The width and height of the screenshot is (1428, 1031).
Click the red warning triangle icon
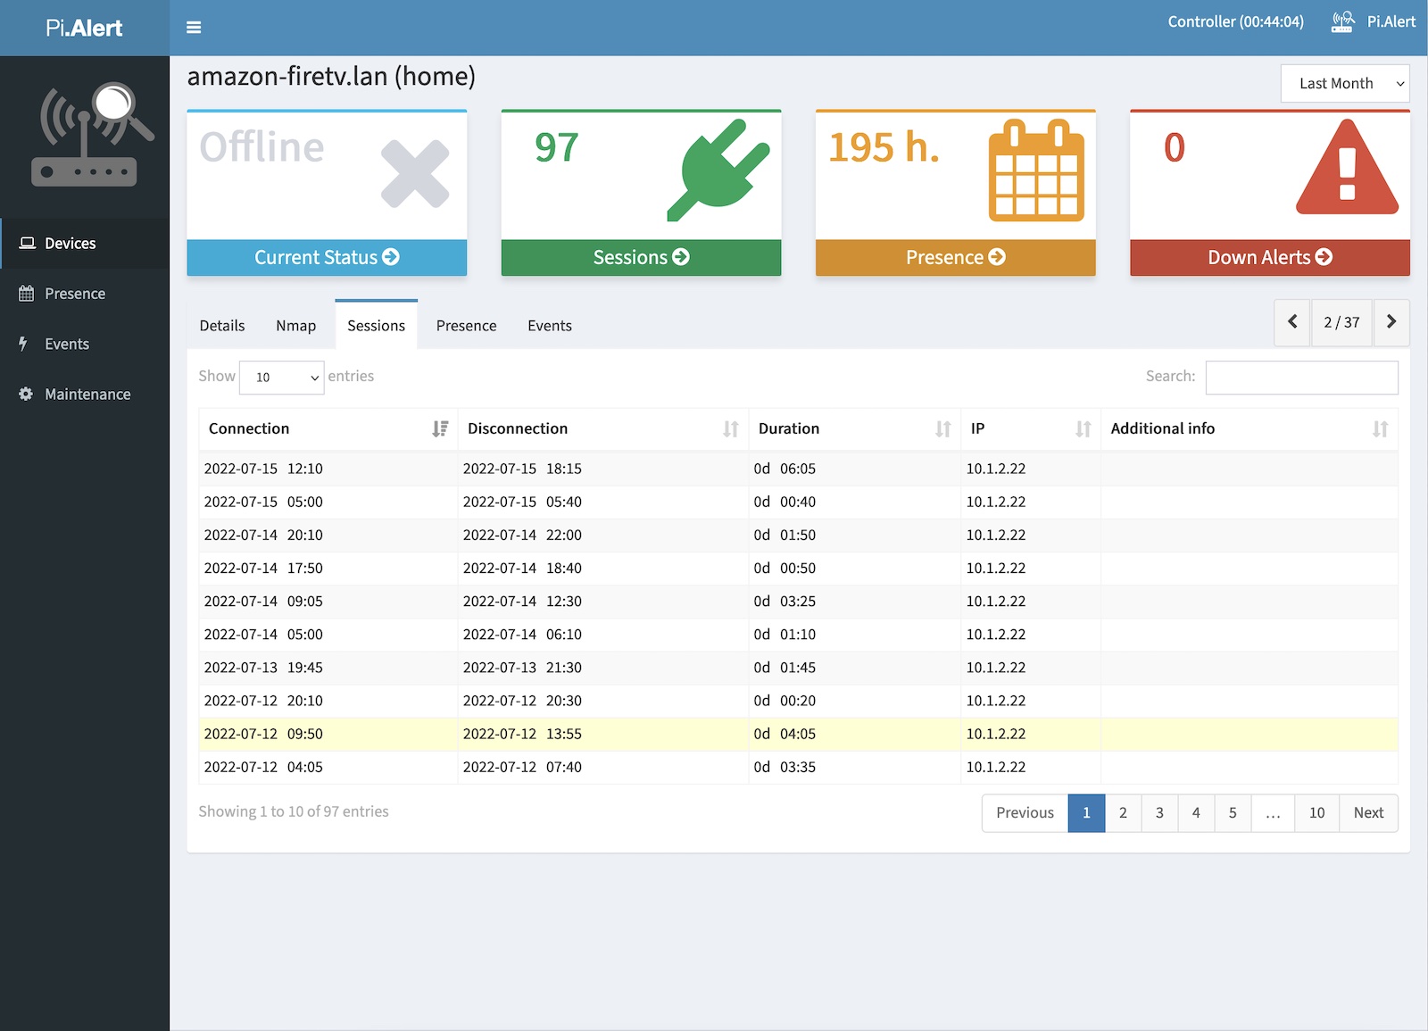[1346, 169]
